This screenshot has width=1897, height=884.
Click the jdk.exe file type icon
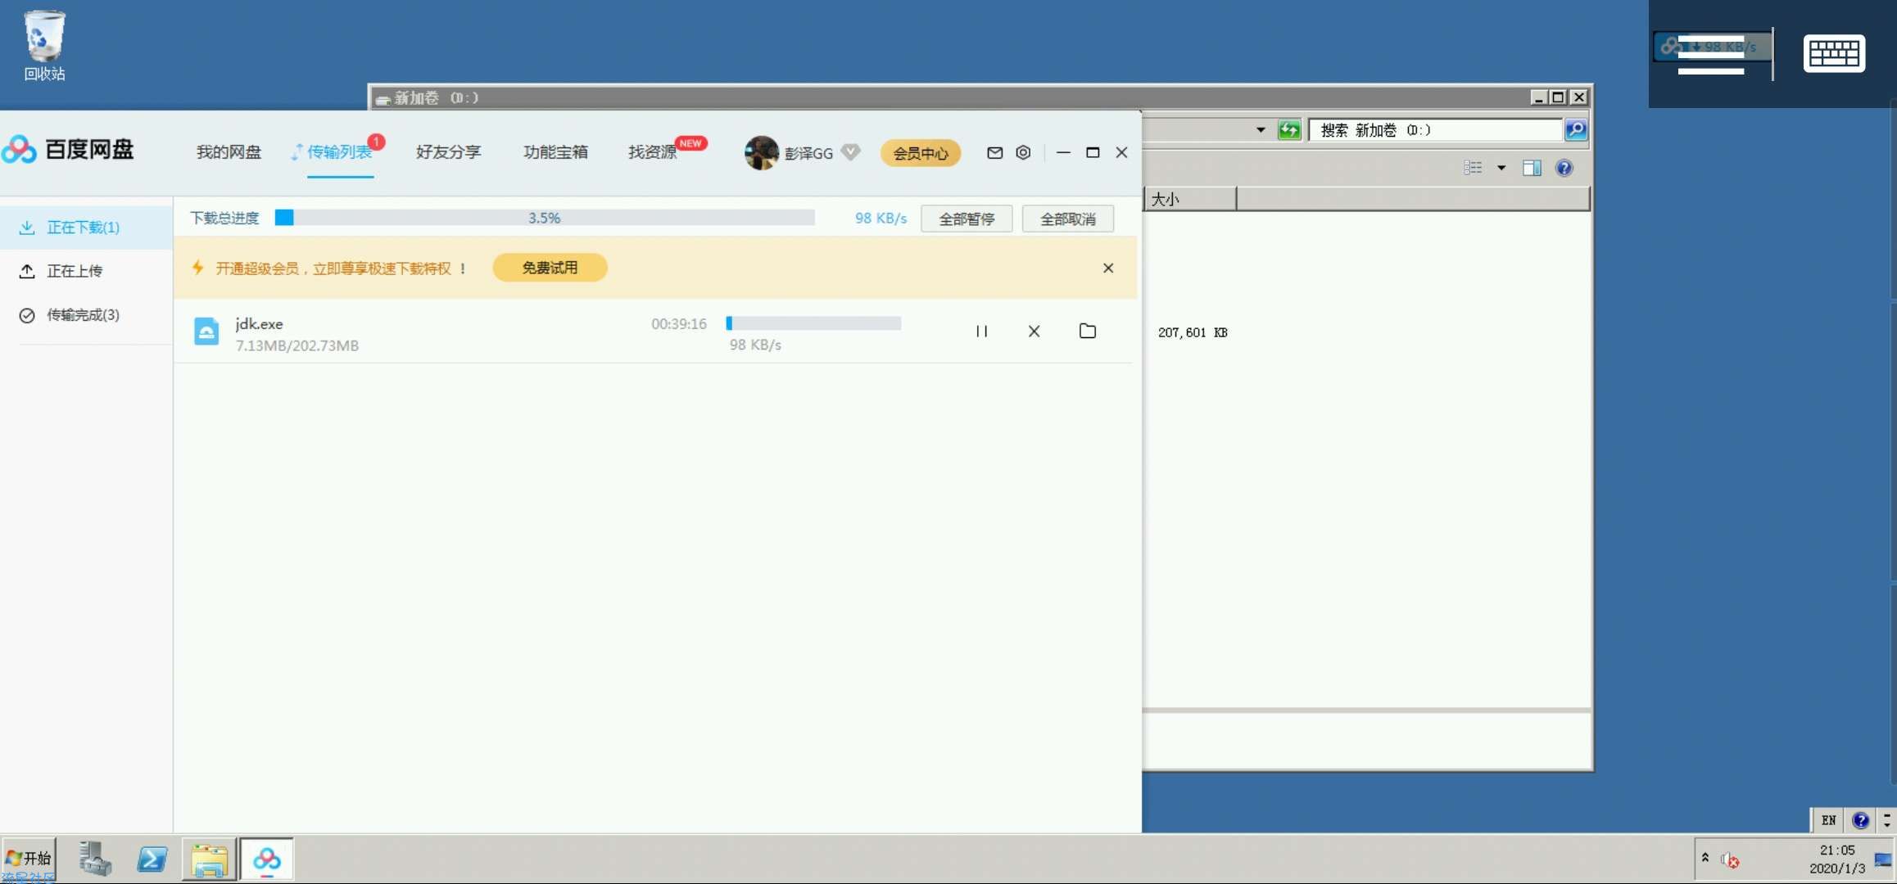click(x=206, y=331)
